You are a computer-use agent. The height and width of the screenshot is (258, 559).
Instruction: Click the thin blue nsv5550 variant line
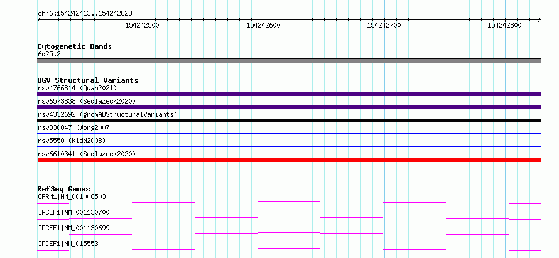[x=289, y=146]
